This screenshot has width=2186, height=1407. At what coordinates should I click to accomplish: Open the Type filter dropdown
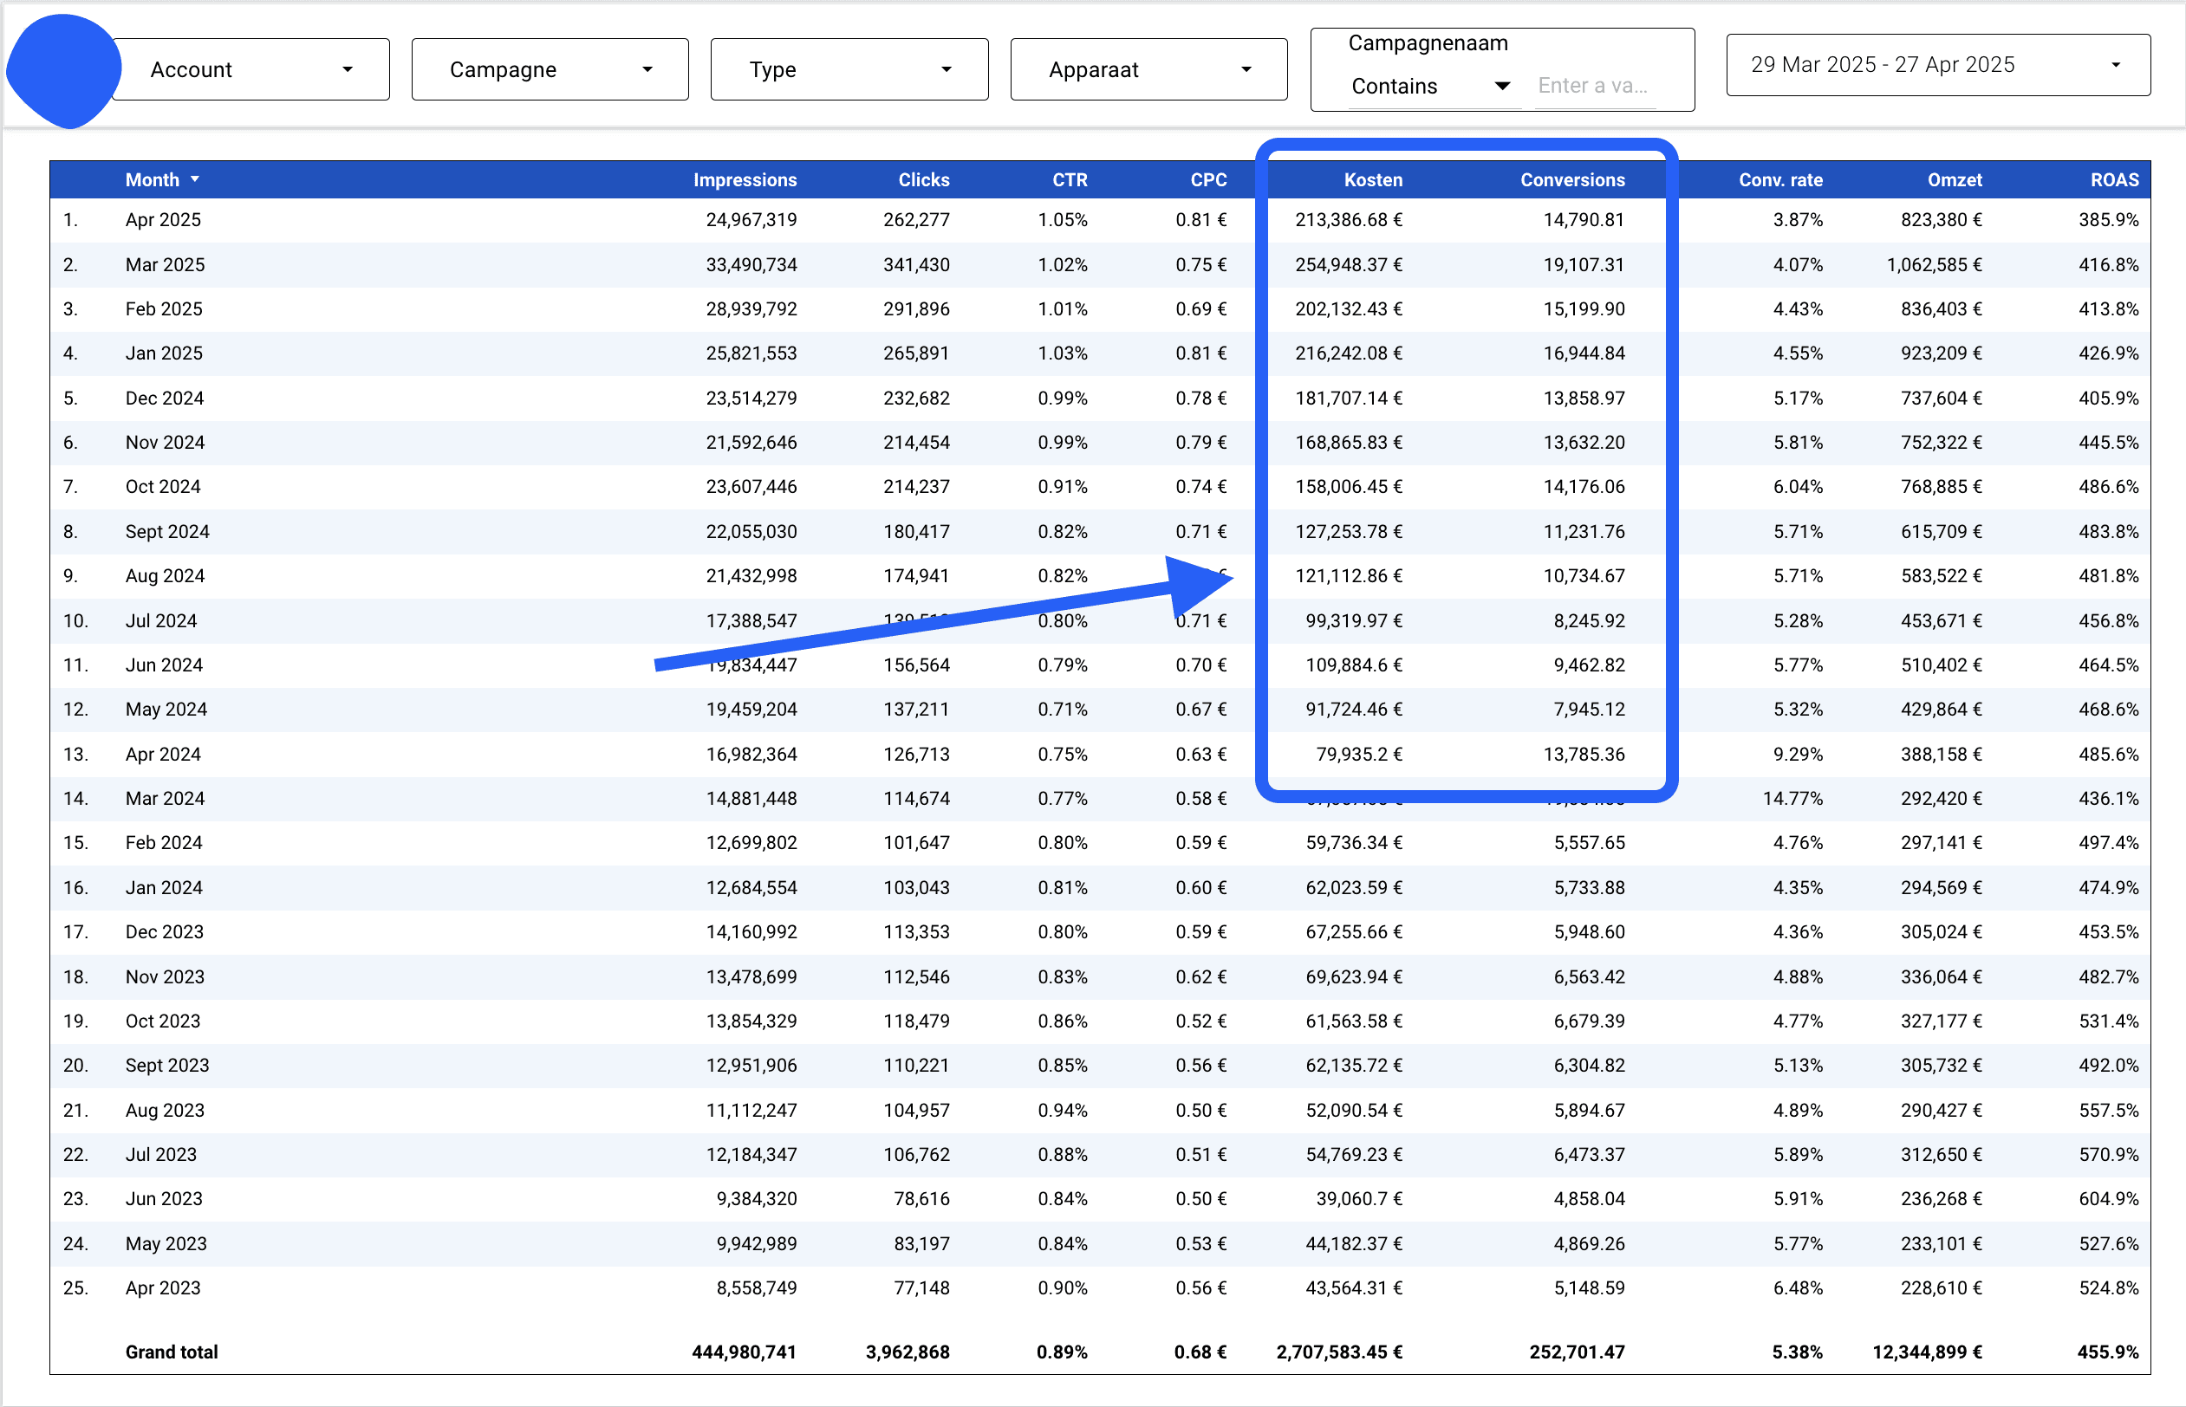tap(849, 69)
